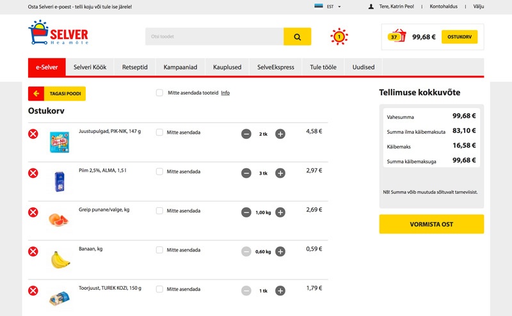
Task: Open Kontohaldus account management link
Action: click(447, 7)
